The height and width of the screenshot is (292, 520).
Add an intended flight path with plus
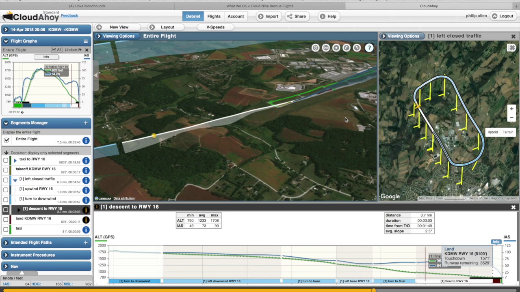pyautogui.click(x=86, y=243)
